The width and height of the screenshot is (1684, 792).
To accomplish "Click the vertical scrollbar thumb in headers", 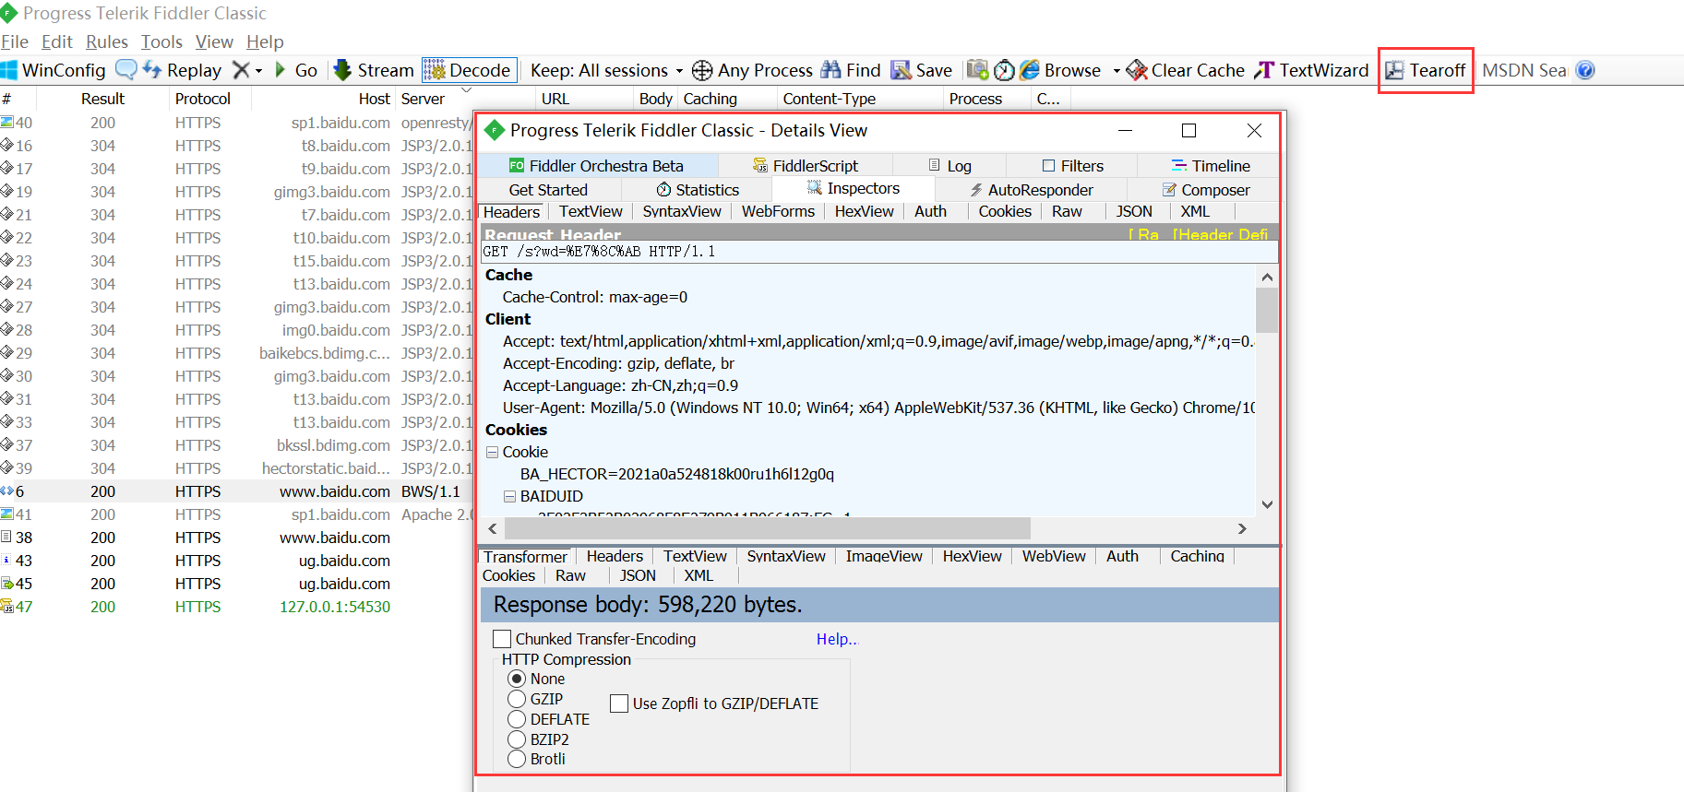I will tap(1267, 310).
